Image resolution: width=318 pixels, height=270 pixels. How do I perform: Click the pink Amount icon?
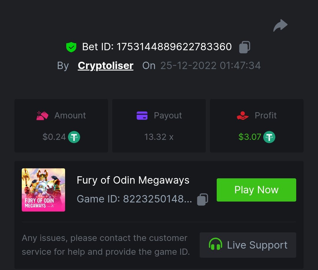point(42,115)
